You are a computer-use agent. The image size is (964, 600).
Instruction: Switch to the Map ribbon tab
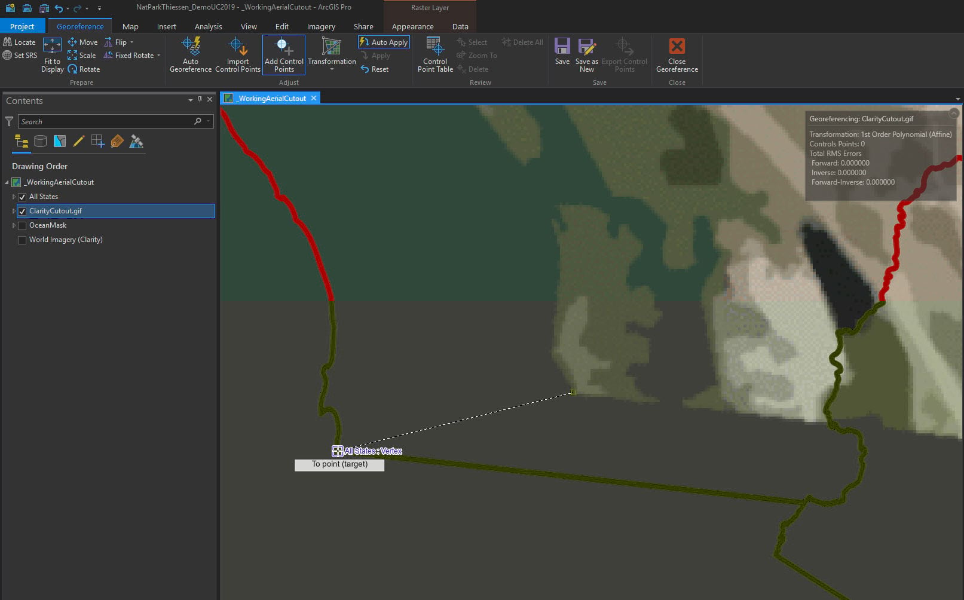click(x=130, y=26)
